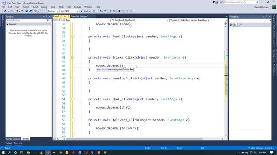Click the Task View taskbar icon
This screenshot has width=277, height=155.
coord(22,152)
